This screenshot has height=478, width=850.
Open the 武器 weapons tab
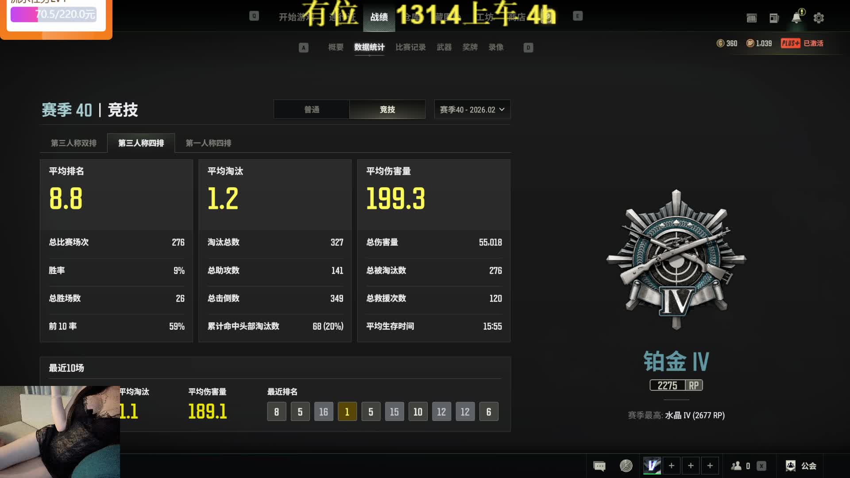pos(444,47)
